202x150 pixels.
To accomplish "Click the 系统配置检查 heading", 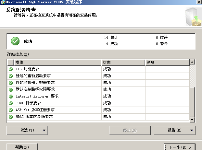I will pyautogui.click(x=21, y=10).
